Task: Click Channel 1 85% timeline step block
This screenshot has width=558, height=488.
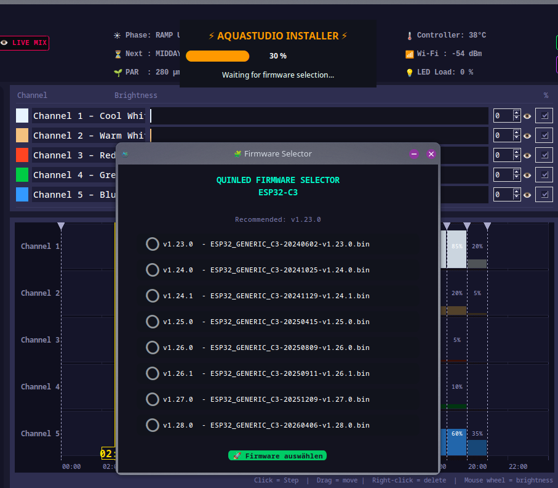Action: tap(456, 249)
